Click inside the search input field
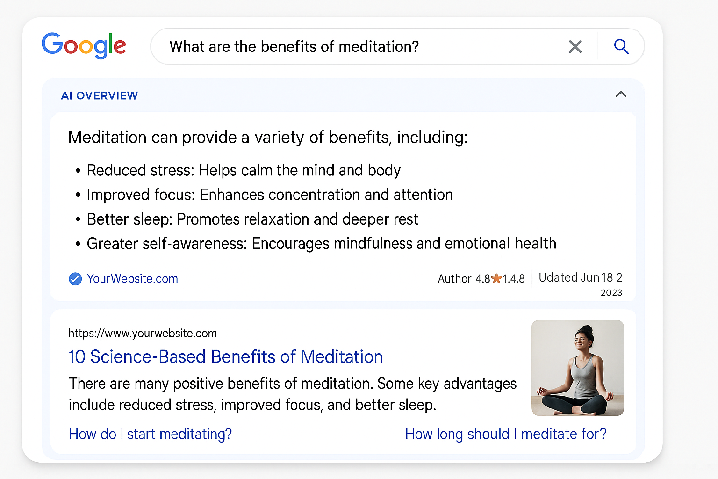 (327, 46)
